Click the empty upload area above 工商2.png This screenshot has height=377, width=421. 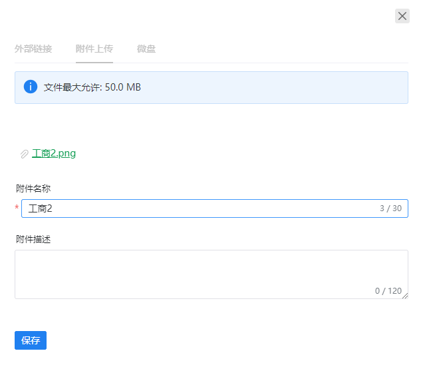(x=211, y=125)
